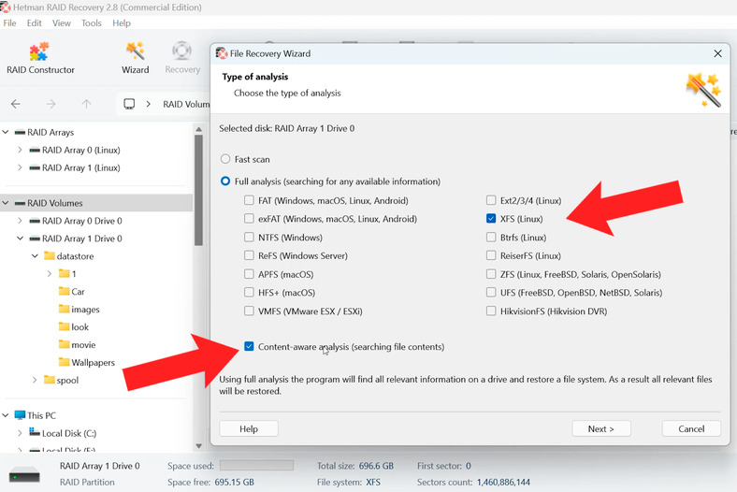737x492 pixels.
Task: Expand RAID Array 1 (Linux) node
Action: 20,167
